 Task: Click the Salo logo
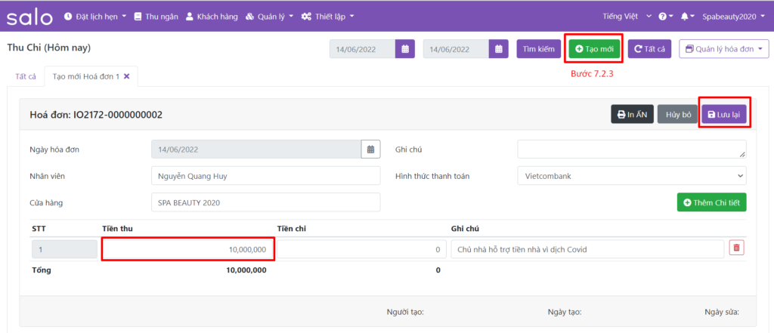[x=30, y=16]
